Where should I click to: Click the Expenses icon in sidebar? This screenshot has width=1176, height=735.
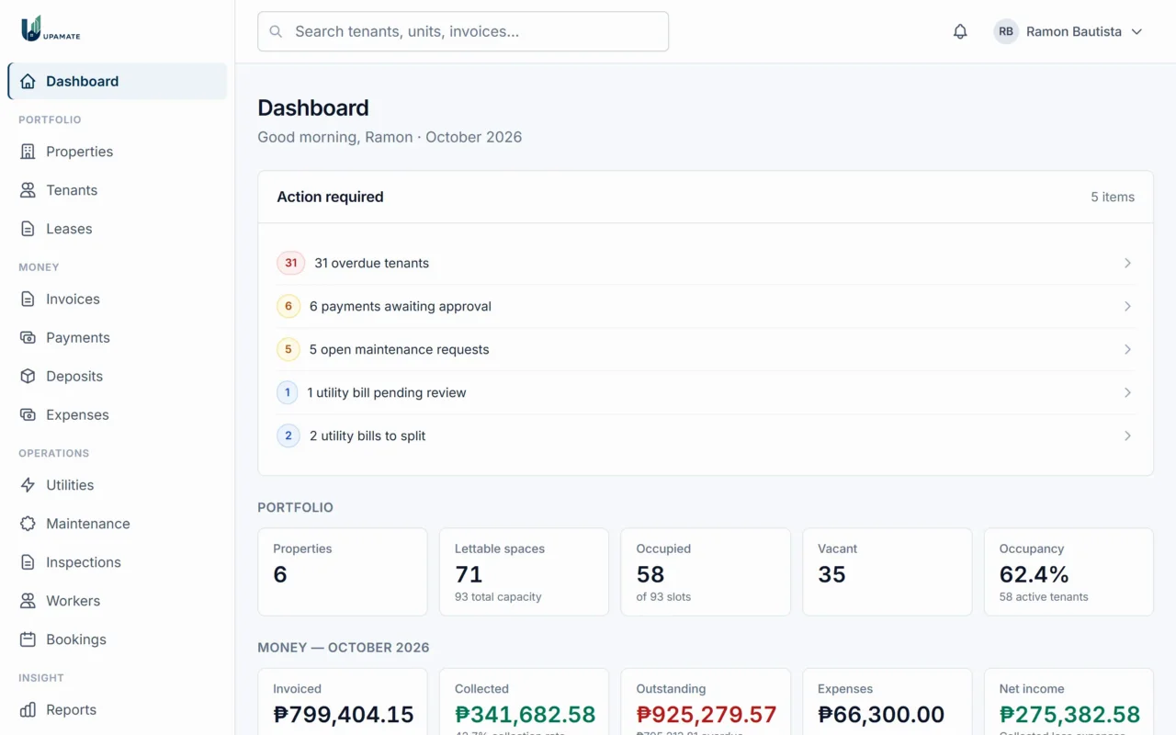[x=28, y=414]
